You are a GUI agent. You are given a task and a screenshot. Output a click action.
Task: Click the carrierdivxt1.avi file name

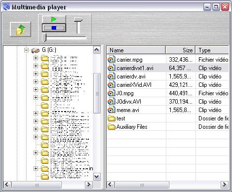tap(135, 68)
